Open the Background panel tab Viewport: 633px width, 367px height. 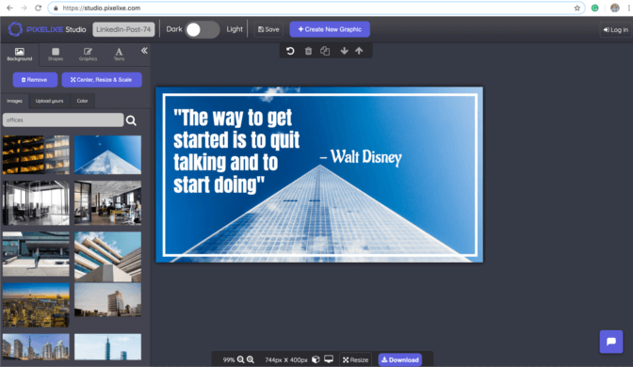[20, 54]
